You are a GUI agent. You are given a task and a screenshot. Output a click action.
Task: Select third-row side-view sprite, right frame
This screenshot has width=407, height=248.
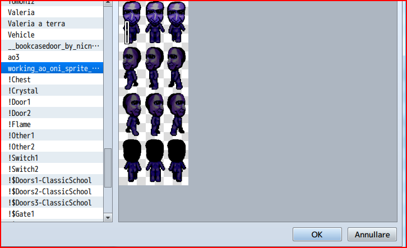tap(177, 114)
